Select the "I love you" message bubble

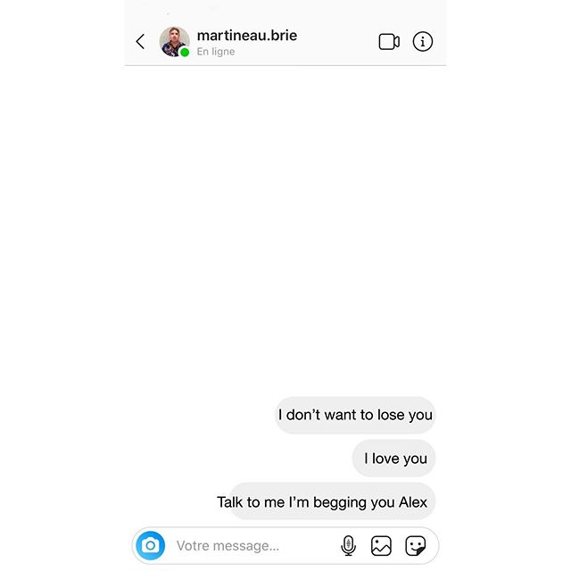pos(393,458)
